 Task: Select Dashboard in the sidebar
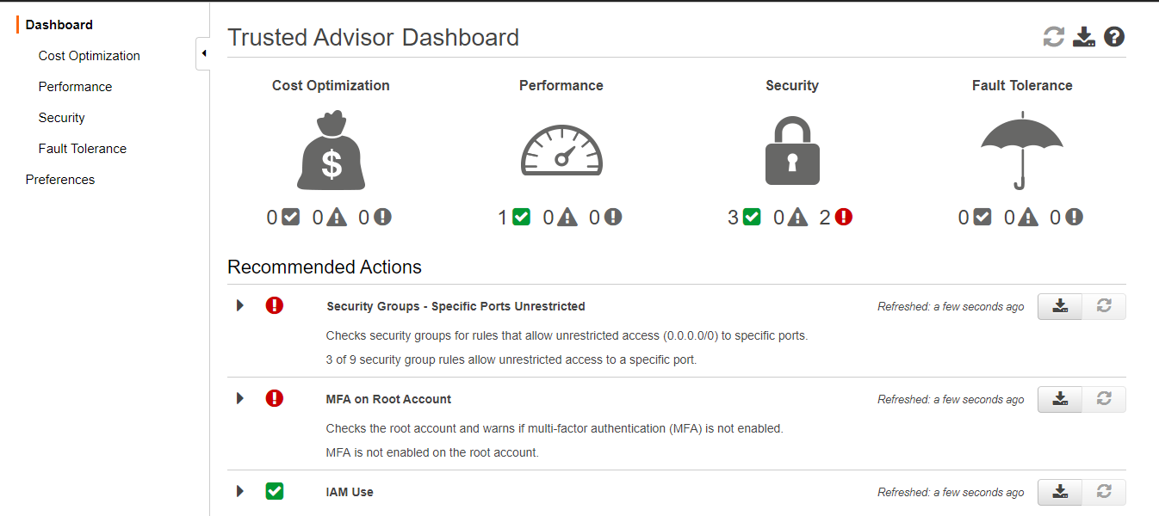(59, 25)
